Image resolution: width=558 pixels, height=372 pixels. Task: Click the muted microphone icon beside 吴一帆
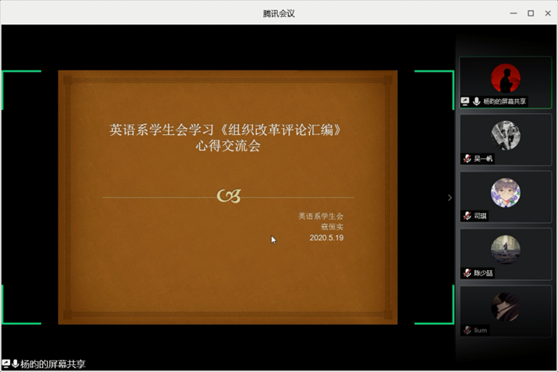coord(467,159)
